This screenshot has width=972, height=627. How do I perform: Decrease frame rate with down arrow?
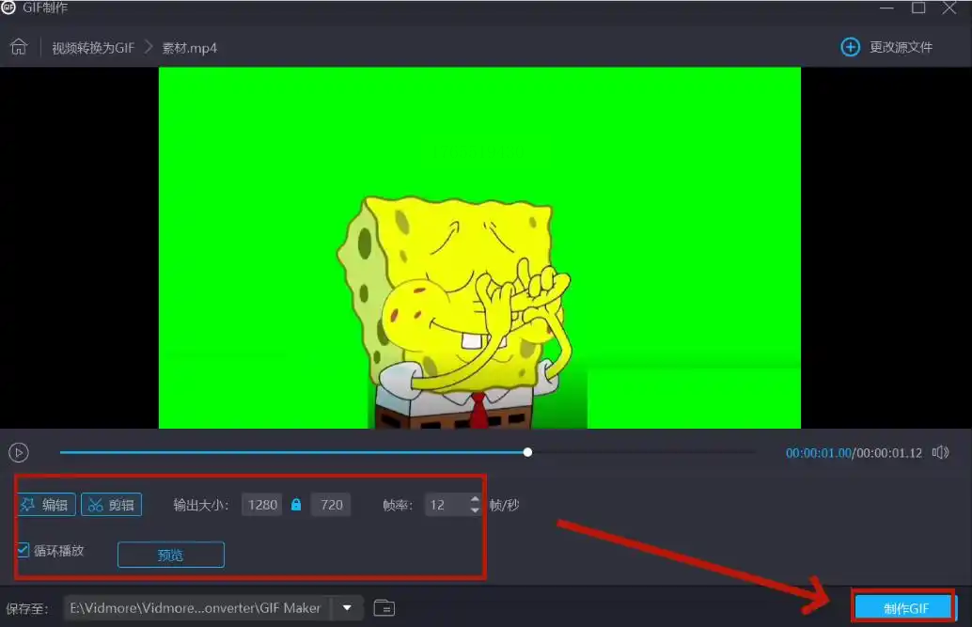click(475, 510)
